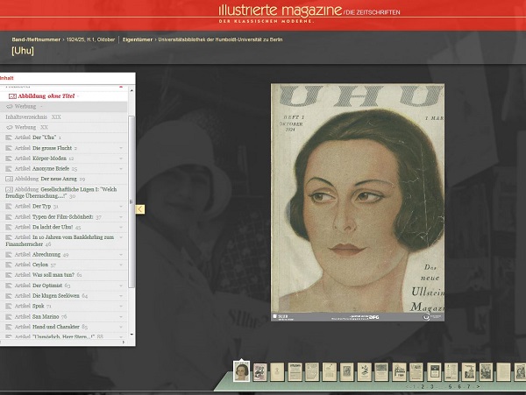Collapse the contents panel with the yellow arrow
This screenshot has height=395, width=526.
click(x=140, y=209)
